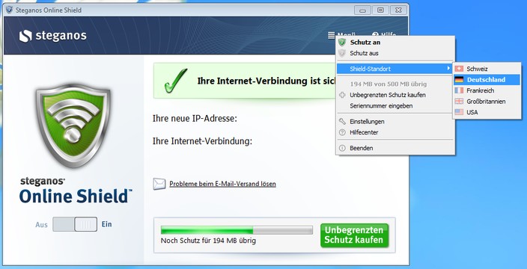
Task: Maximize the Steganos Online Shield window
Action: [x=380, y=10]
